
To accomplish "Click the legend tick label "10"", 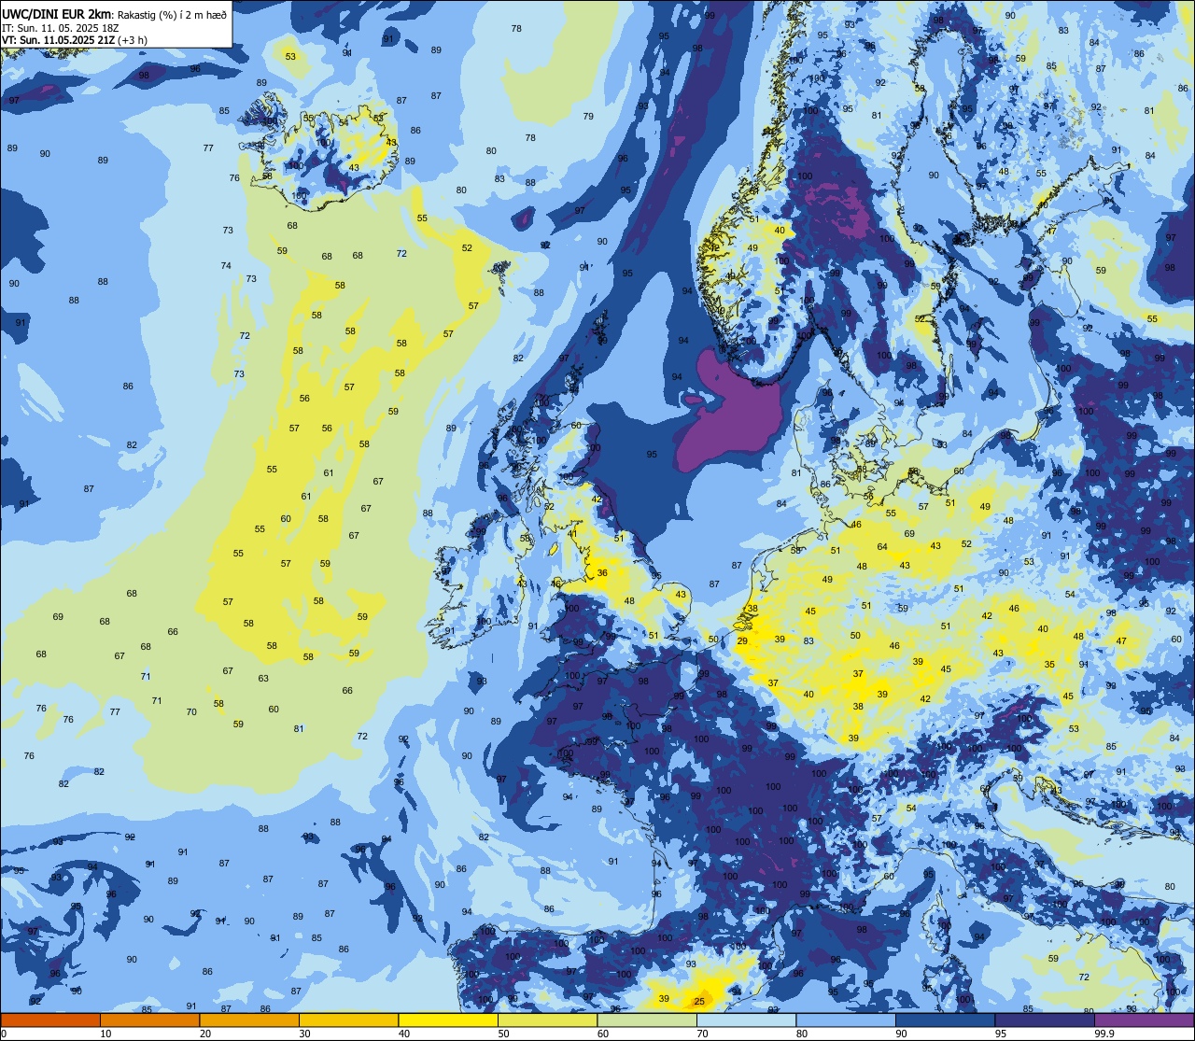I will 105,1034.
